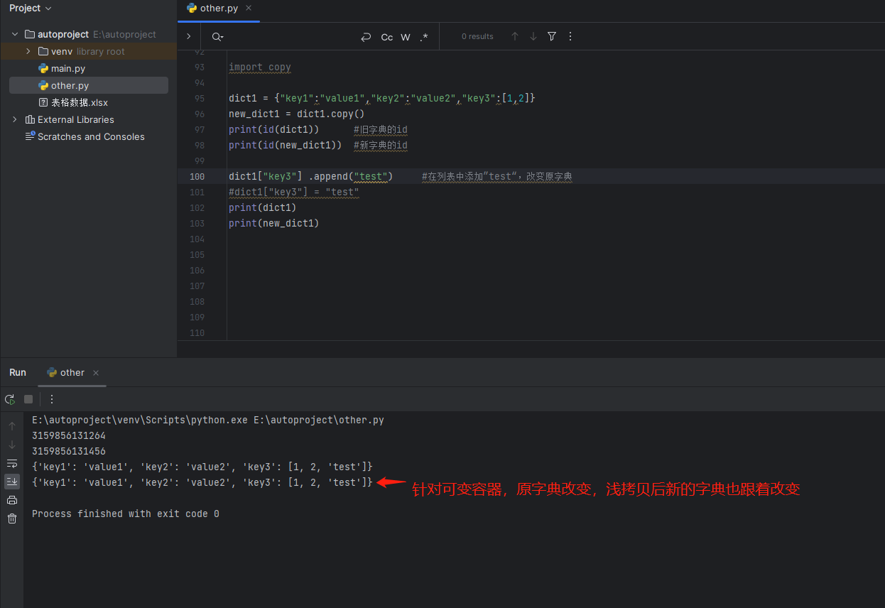
Task: Click console output 3159856131264
Action: pyautogui.click(x=69, y=435)
